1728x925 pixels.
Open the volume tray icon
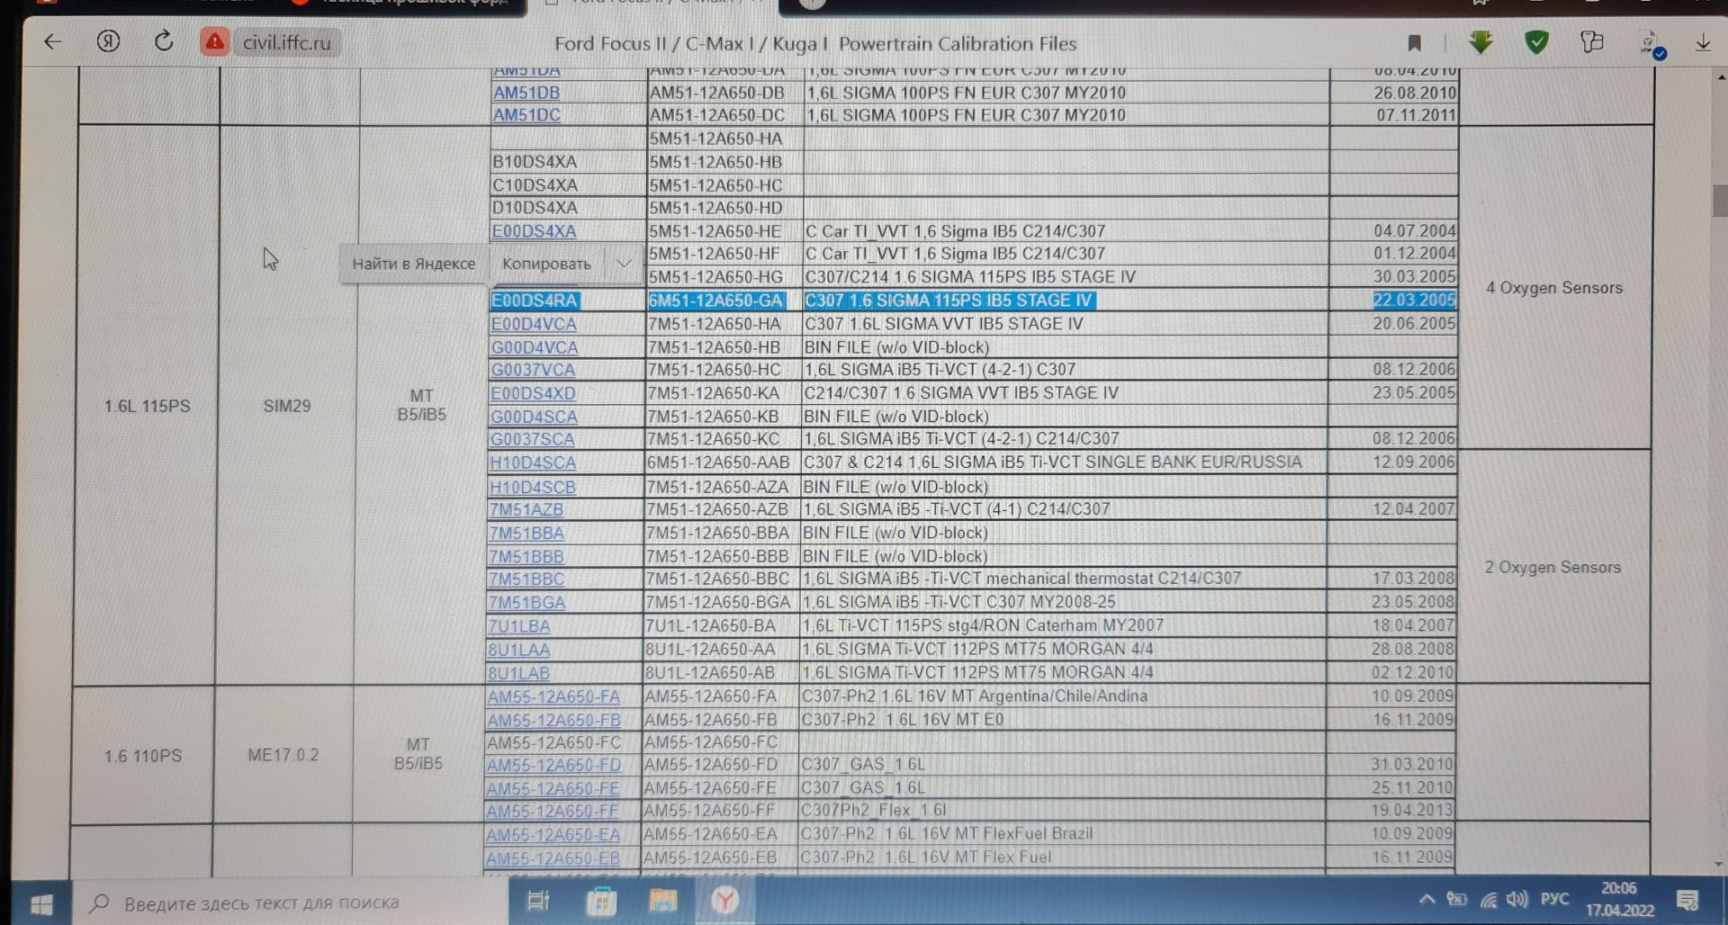coord(1517,900)
